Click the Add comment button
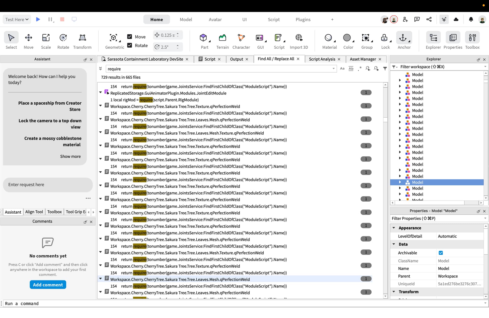The height and width of the screenshot is (318, 489). click(48, 285)
